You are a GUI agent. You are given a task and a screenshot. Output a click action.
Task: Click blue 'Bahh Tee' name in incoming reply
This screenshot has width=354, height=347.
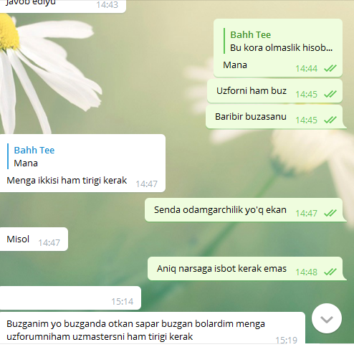coord(34,151)
